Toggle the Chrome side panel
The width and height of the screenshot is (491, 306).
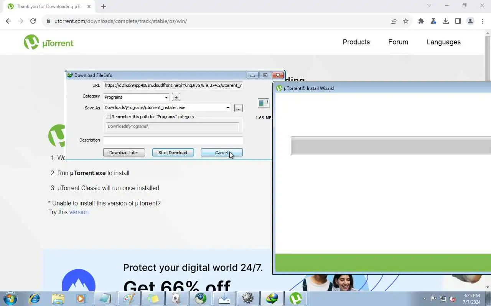[x=458, y=21]
